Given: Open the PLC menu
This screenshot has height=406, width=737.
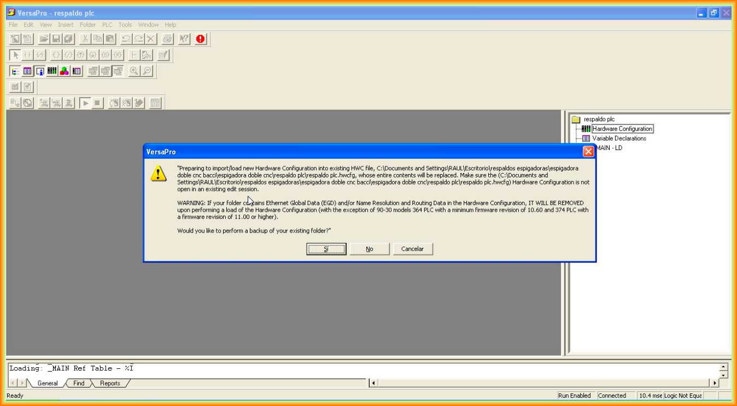Looking at the screenshot, I should (x=107, y=25).
